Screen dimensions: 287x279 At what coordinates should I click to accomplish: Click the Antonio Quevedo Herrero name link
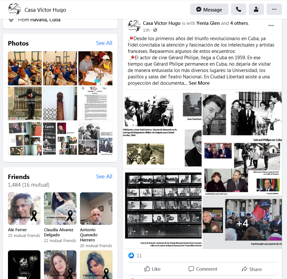[x=89, y=235]
